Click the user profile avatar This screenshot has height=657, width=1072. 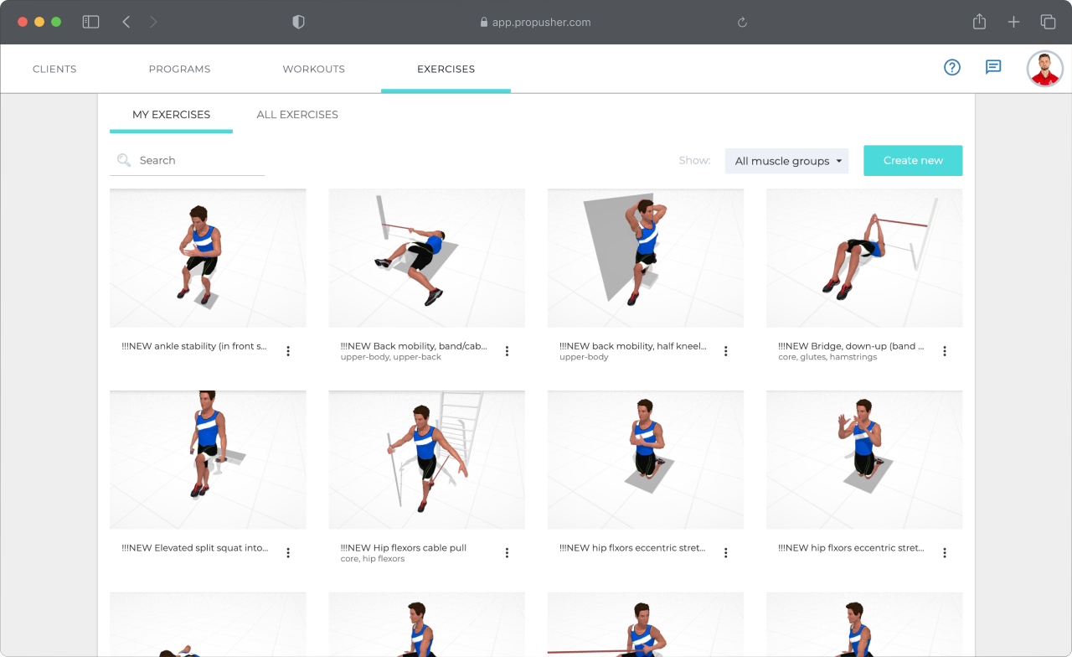(1044, 69)
